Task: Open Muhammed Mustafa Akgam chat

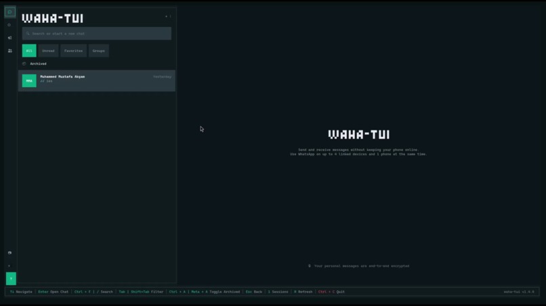Action: tap(96, 81)
